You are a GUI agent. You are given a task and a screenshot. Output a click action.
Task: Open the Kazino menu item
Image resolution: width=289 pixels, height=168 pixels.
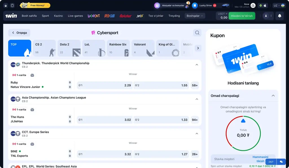click(58, 16)
